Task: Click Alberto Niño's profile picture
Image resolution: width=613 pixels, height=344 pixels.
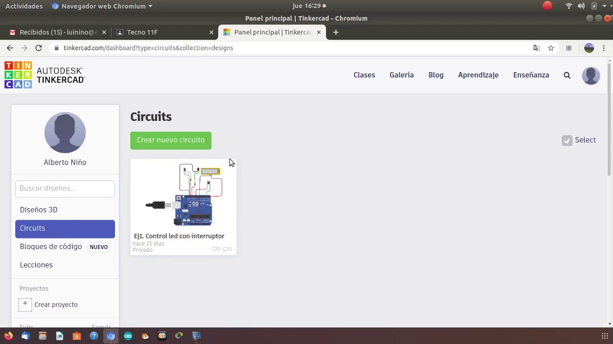Action: pos(65,133)
